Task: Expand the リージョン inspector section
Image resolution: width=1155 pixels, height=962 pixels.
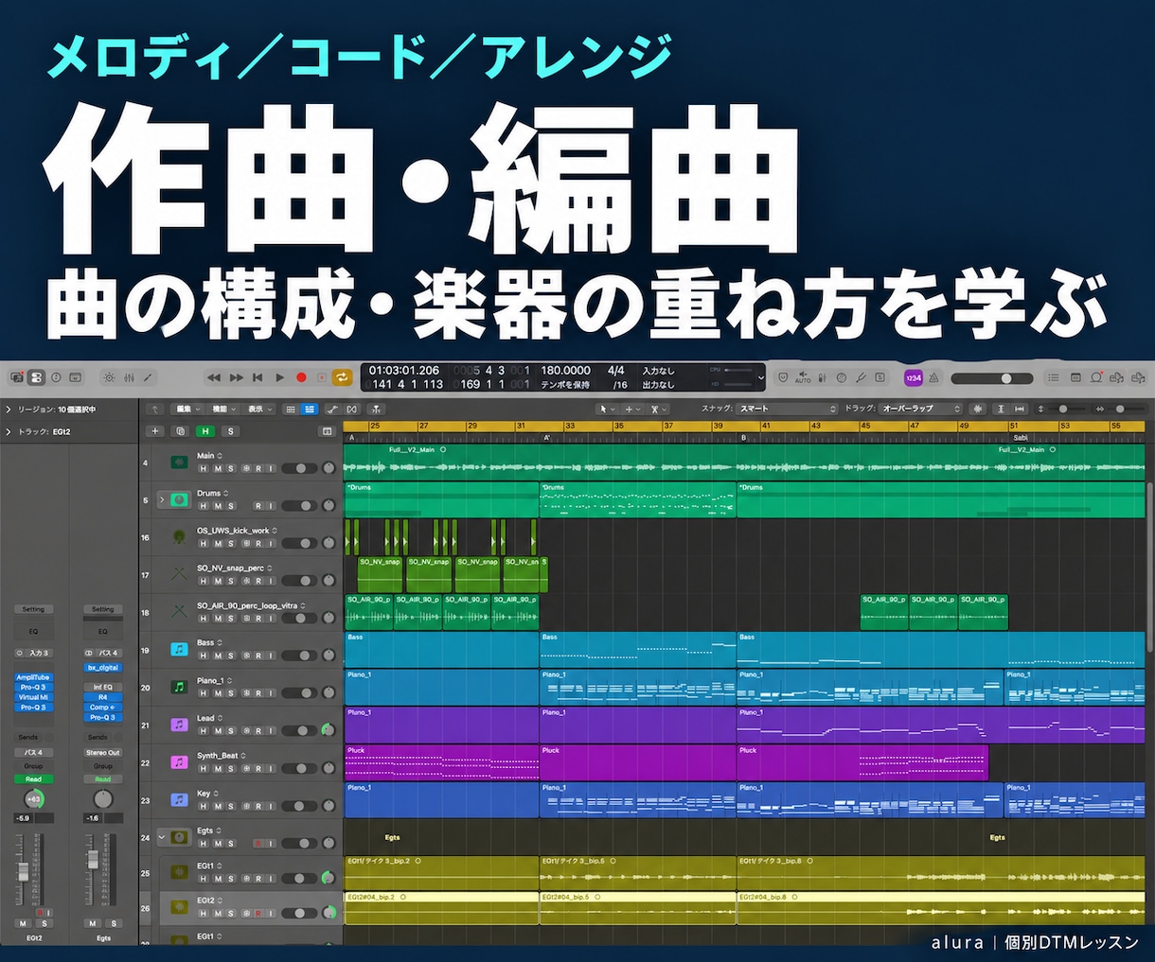Action: 9,410
